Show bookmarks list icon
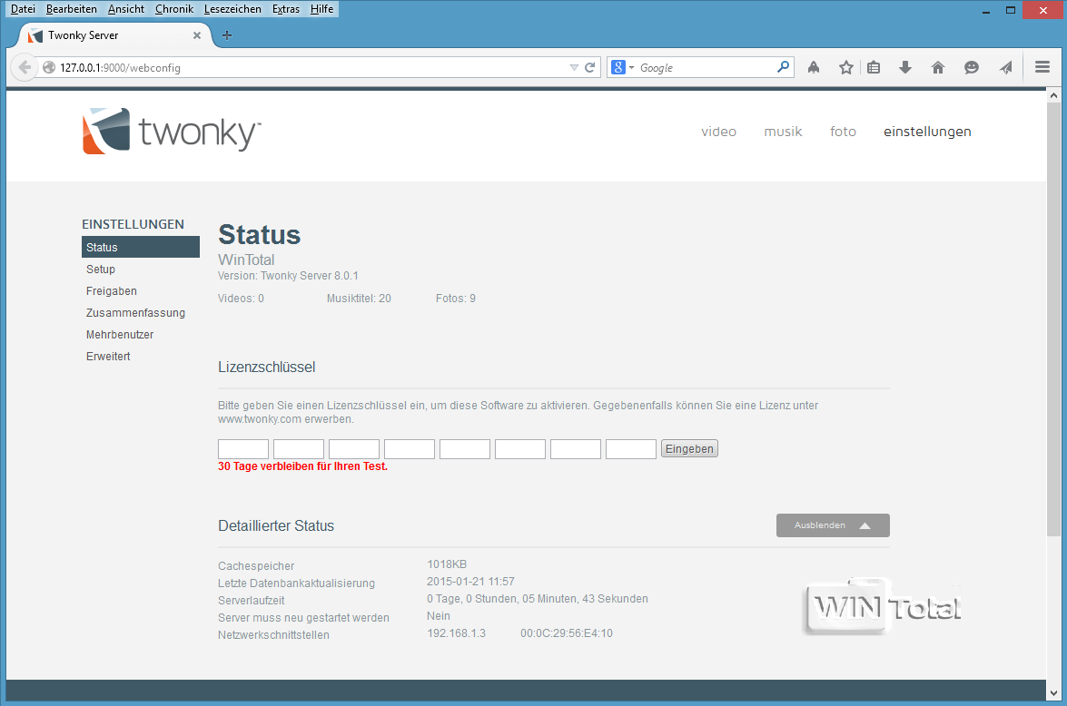Screen dimensions: 1067x706 pos(874,67)
